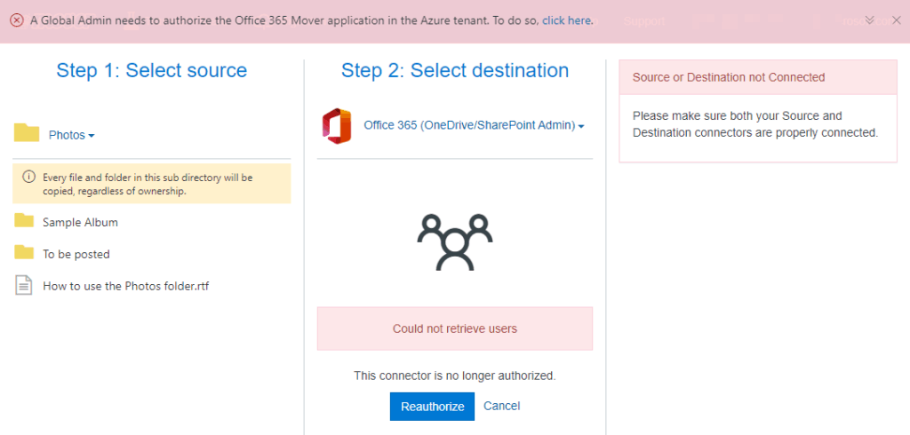Follow the 'click here' authorization link
Image resolution: width=910 pixels, height=435 pixels.
point(566,21)
